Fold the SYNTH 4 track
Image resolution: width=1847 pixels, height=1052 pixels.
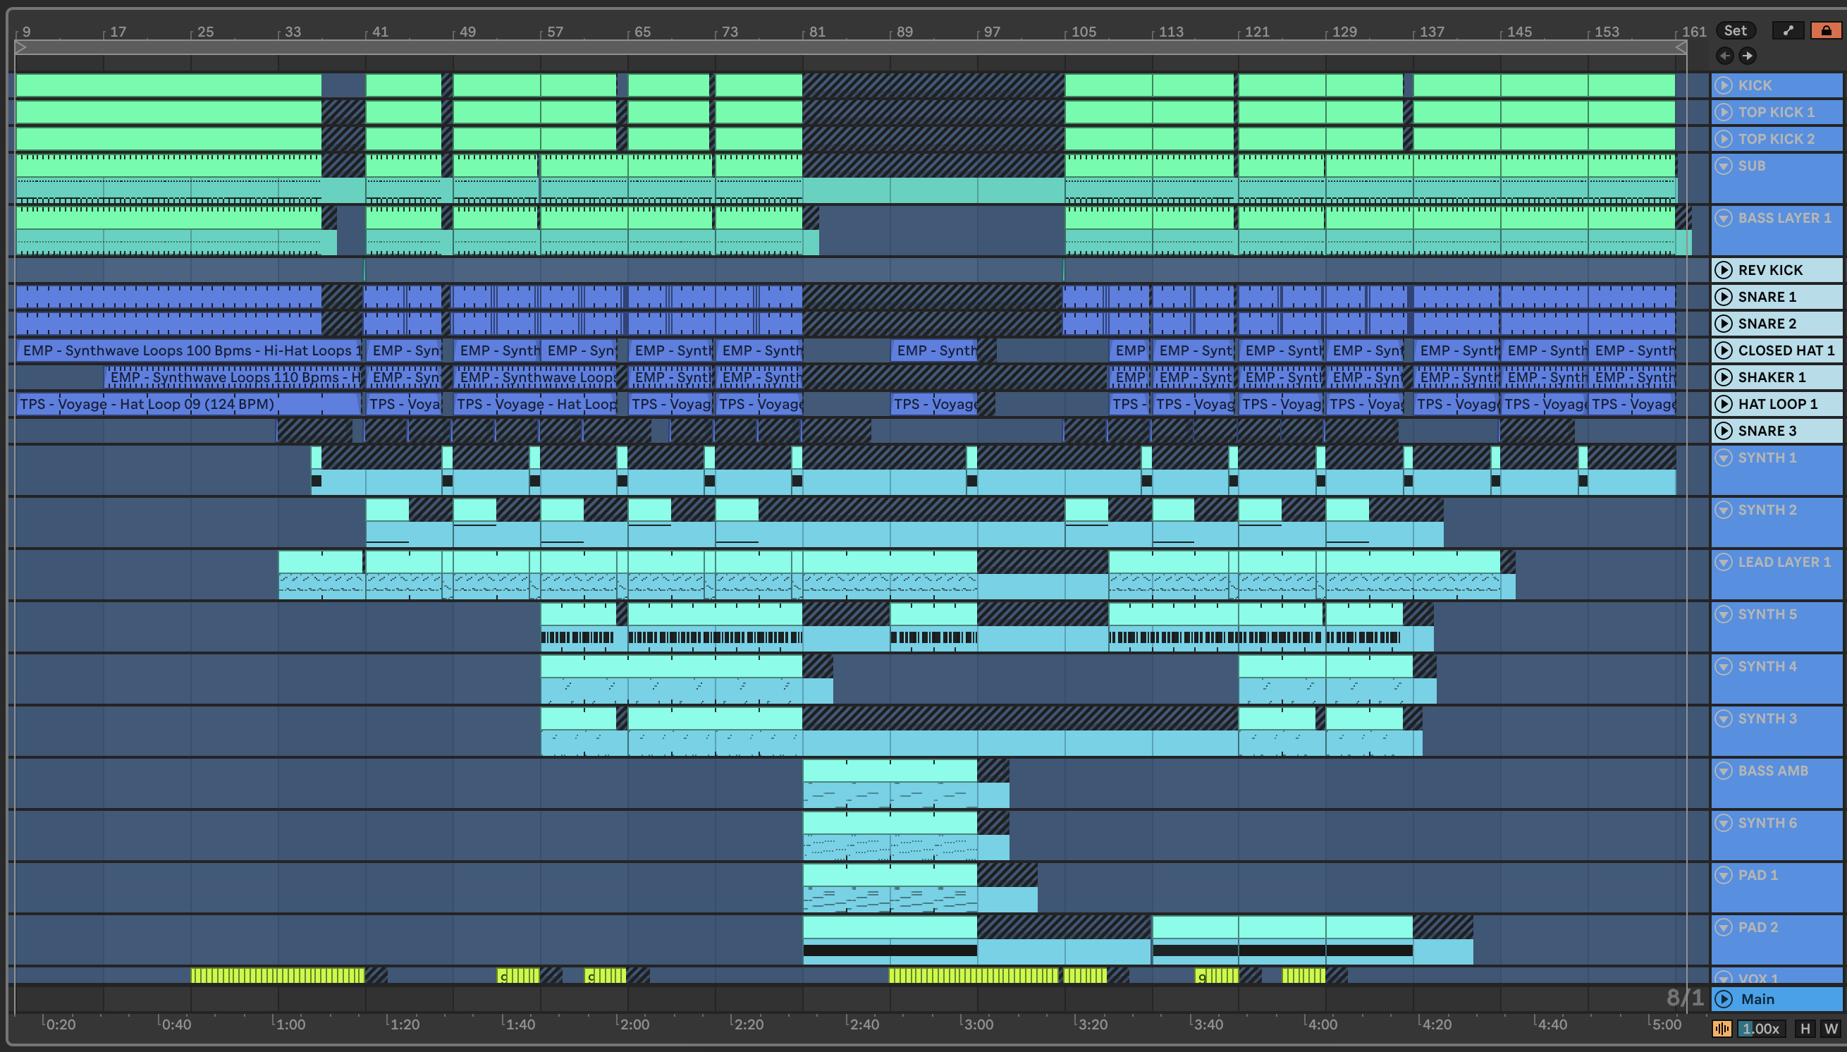point(1724,666)
